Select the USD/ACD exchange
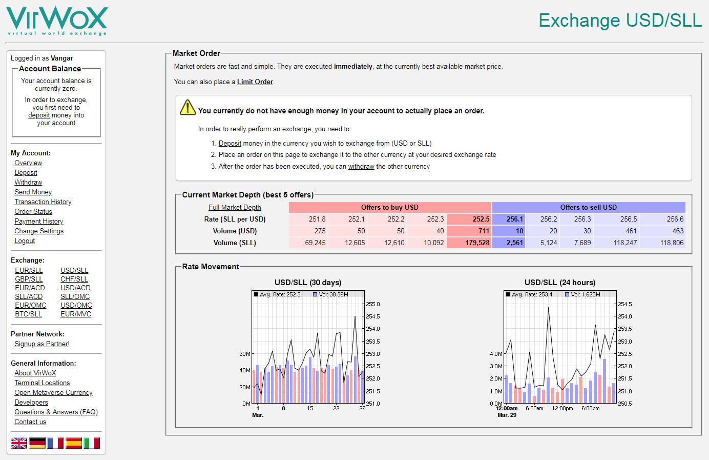Screen dimensions: 709x460 tap(75, 288)
